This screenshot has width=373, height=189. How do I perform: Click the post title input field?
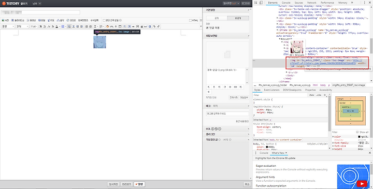(x=40, y=12)
